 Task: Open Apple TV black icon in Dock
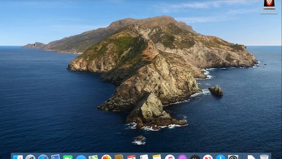click(195, 157)
